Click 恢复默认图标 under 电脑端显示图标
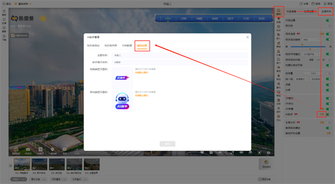The image size is (335, 184). click(x=142, y=72)
